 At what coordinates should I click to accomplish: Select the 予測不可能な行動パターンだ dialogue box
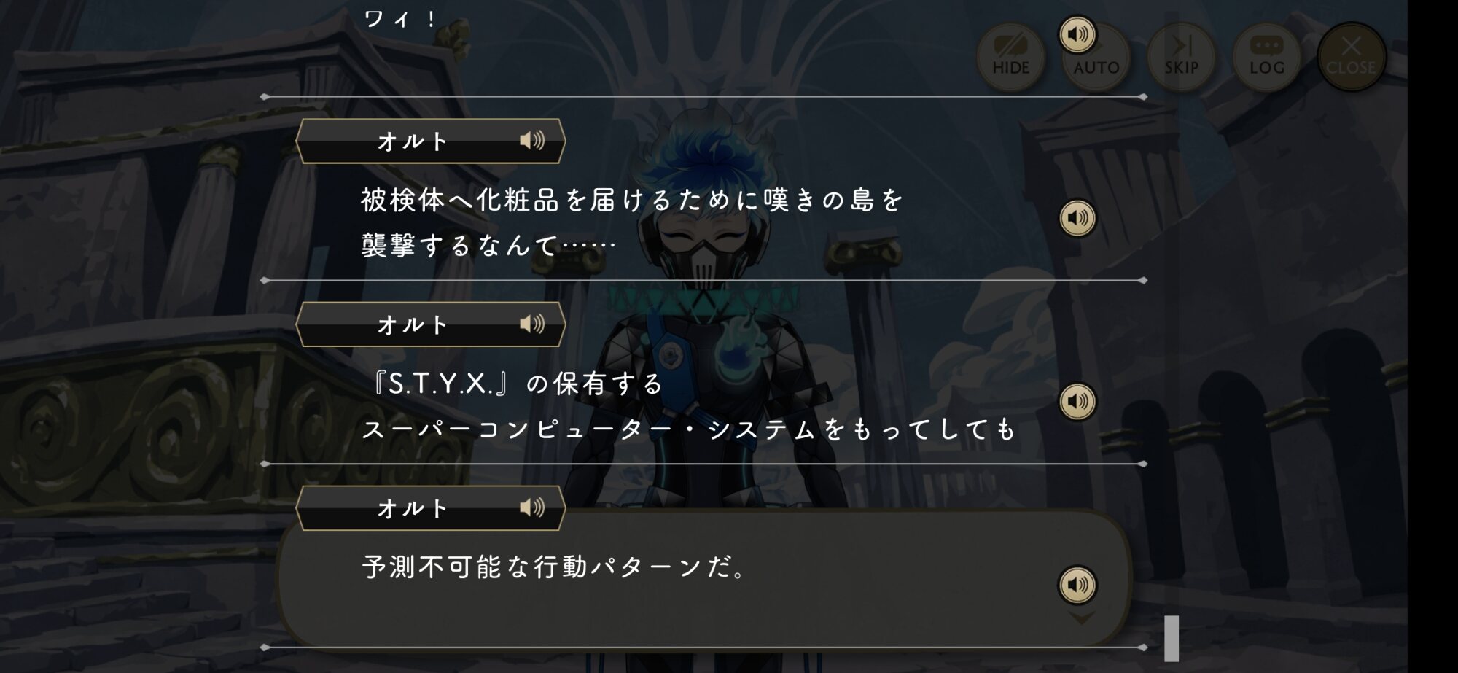(x=703, y=577)
